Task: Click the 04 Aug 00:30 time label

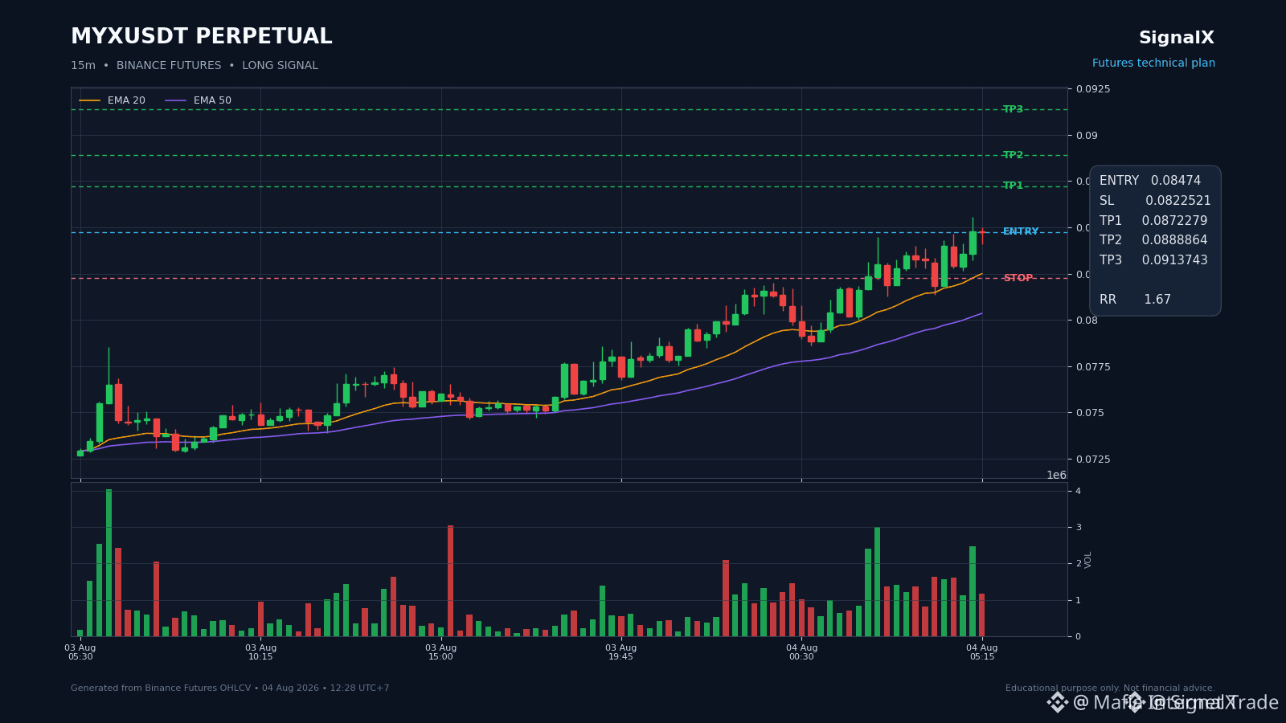Action: (801, 652)
